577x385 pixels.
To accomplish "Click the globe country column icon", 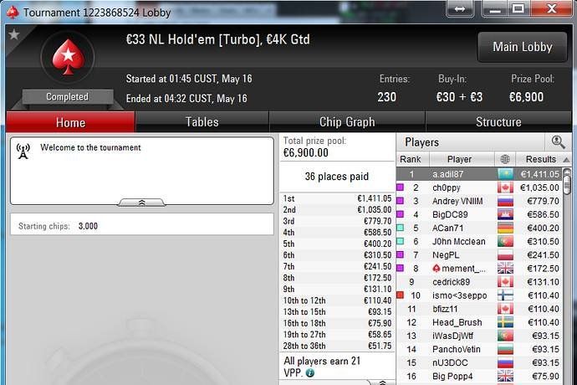I will coord(505,159).
